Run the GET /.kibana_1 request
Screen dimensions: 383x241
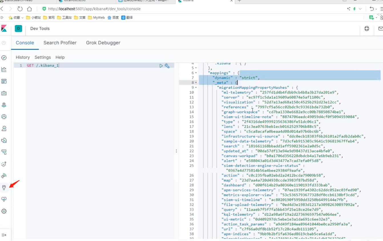(161, 66)
